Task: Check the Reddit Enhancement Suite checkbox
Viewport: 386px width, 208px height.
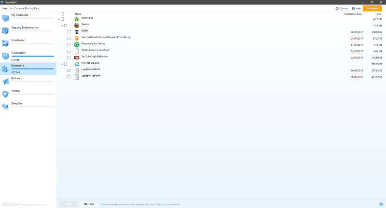Action: pyautogui.click(x=69, y=51)
